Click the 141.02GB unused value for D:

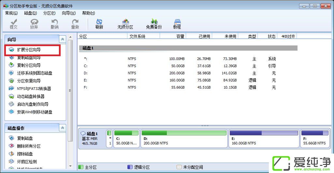click(229, 73)
